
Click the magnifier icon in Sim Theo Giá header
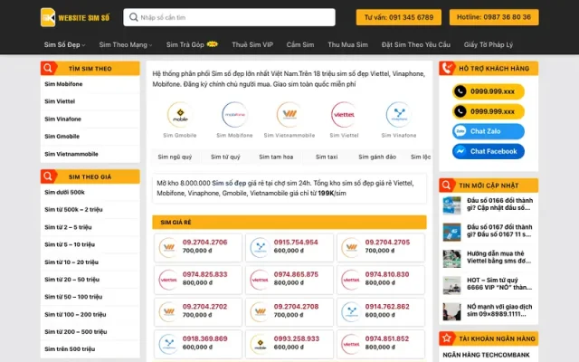[48, 176]
